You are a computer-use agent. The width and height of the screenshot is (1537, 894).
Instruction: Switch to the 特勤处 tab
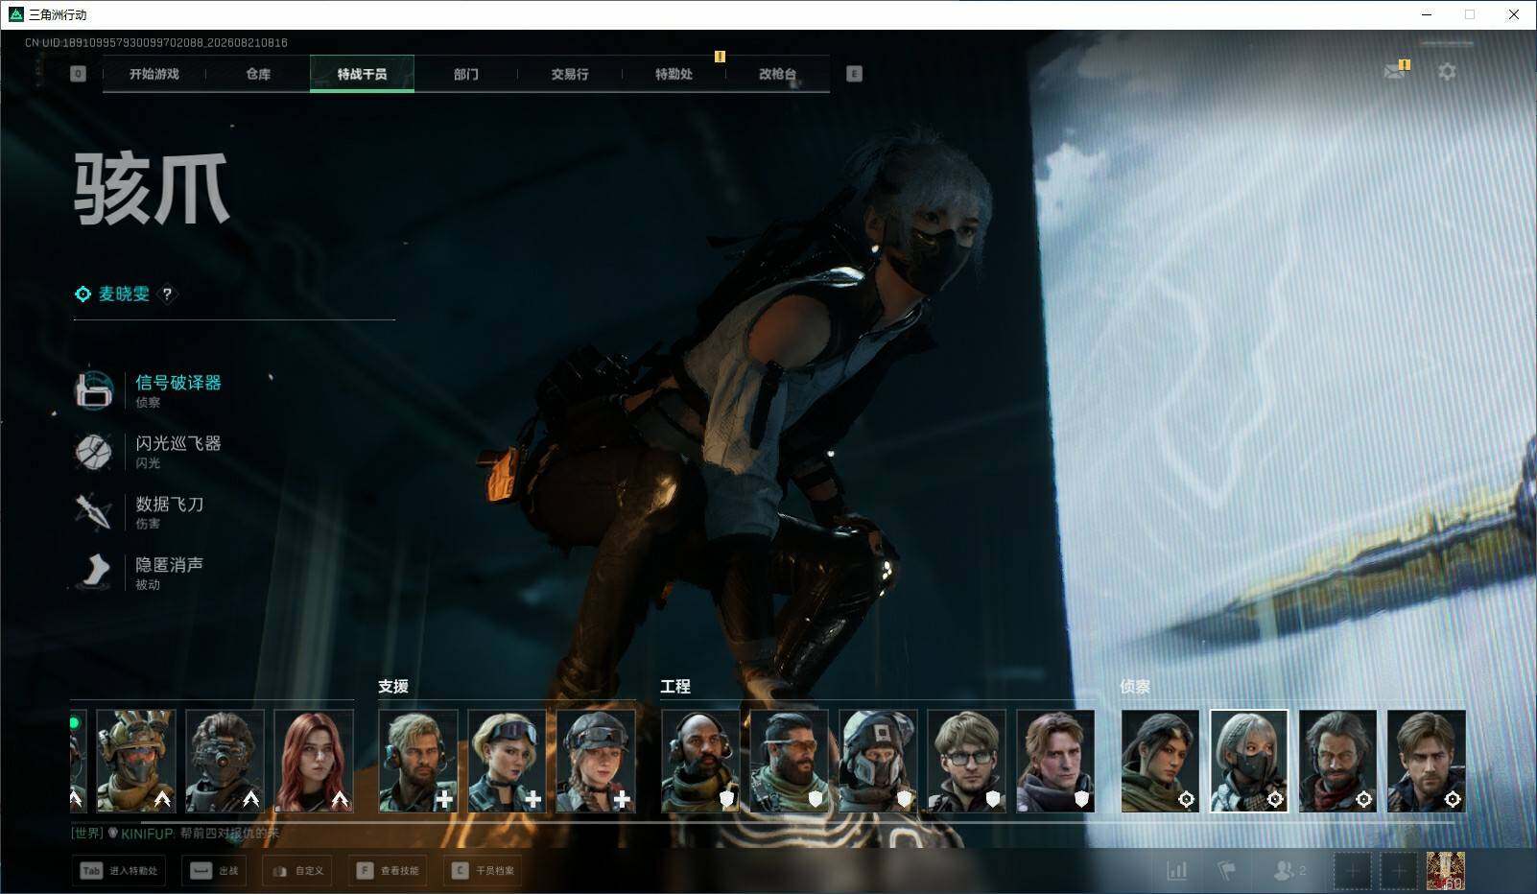[x=674, y=74]
